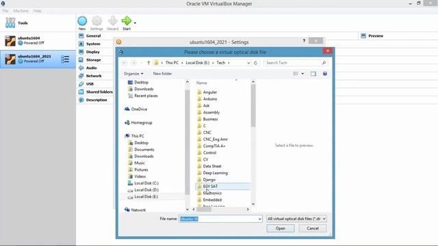The height and width of the screenshot is (246, 438).
Task: Select Documents under This PC
Action: (144, 150)
